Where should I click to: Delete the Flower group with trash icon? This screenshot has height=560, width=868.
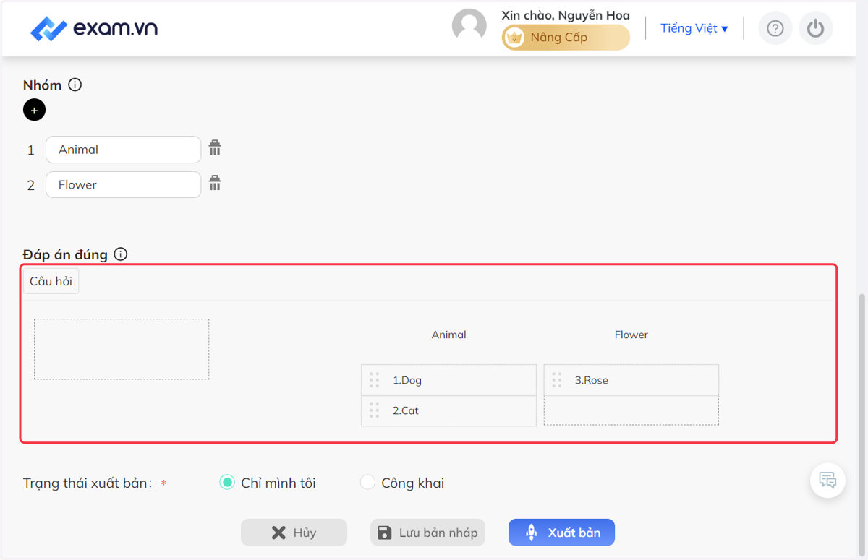[x=215, y=183]
